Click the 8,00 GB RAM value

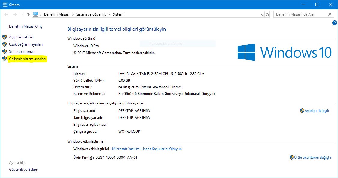coord(124,80)
